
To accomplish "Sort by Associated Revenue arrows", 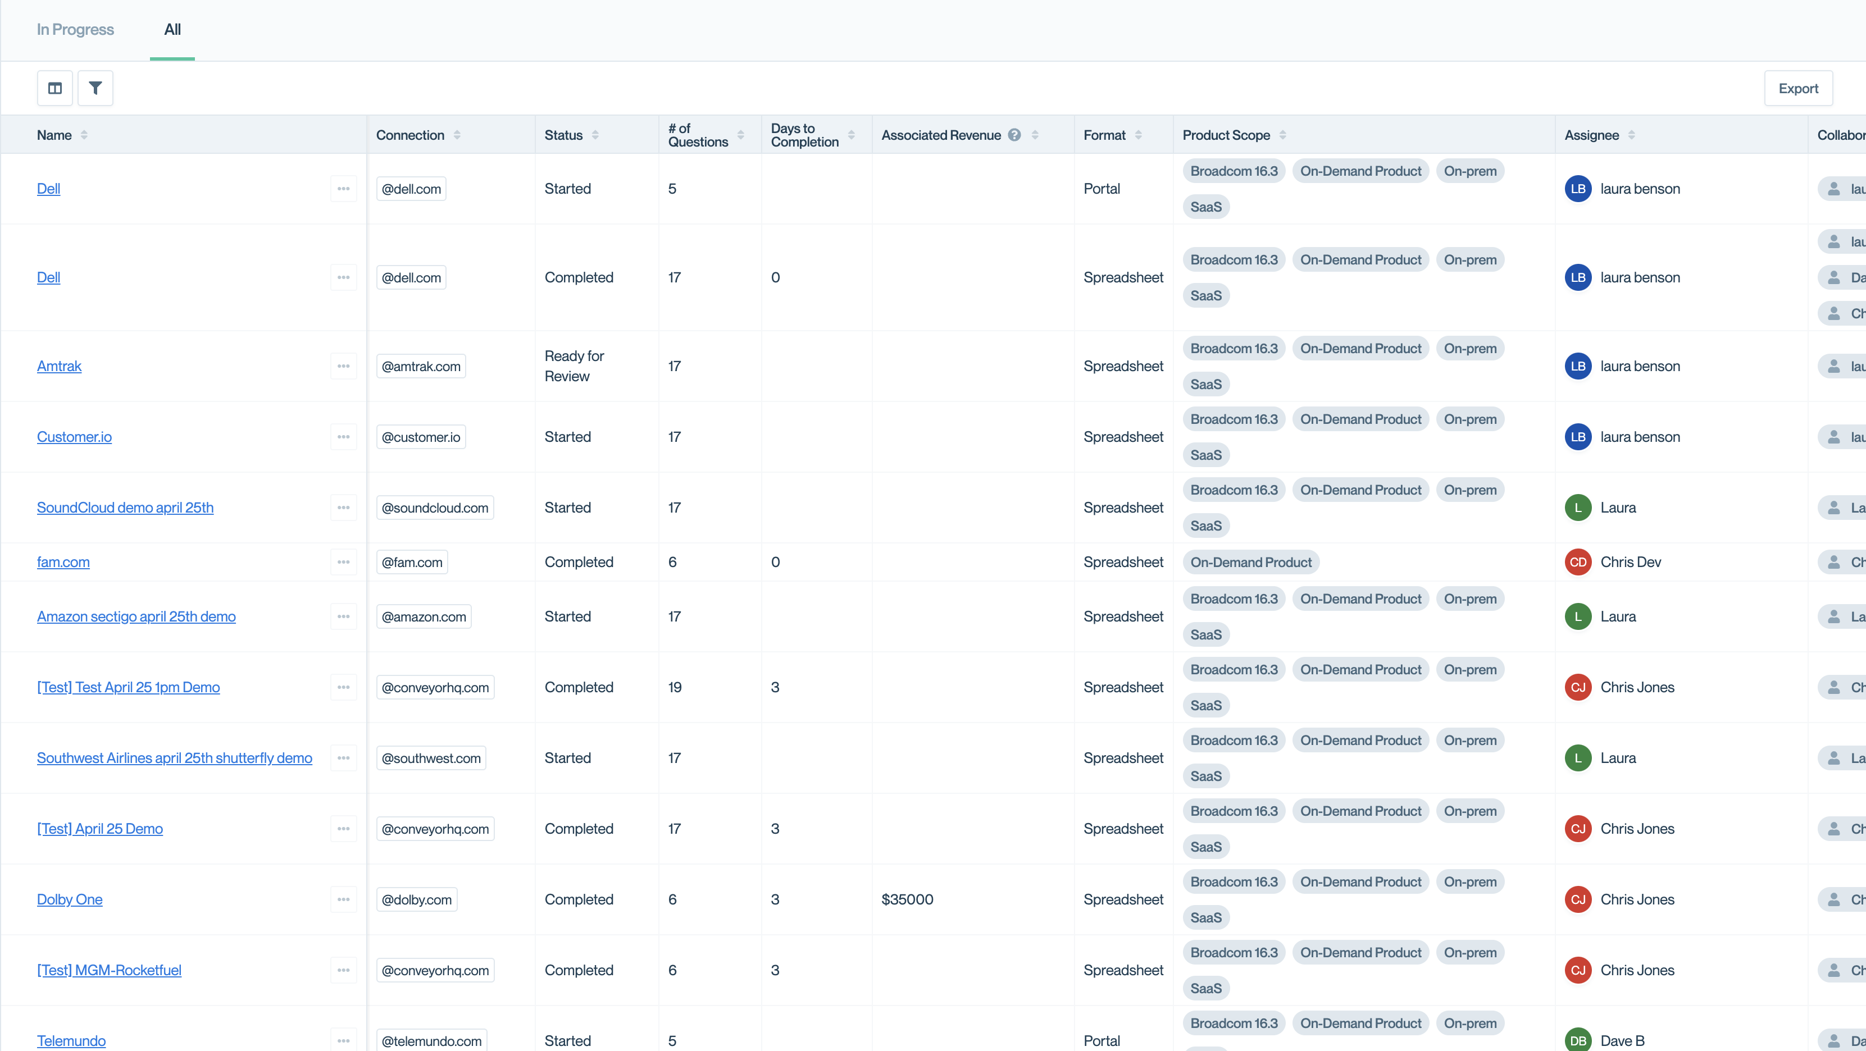I will pos(1035,135).
